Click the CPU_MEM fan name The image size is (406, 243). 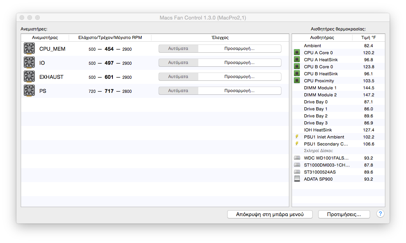[52, 49]
